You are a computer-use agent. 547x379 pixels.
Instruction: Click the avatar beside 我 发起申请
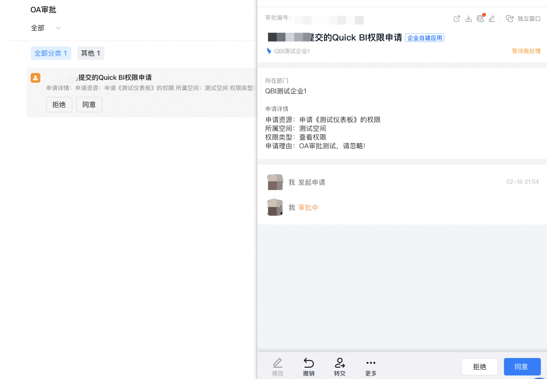275,182
